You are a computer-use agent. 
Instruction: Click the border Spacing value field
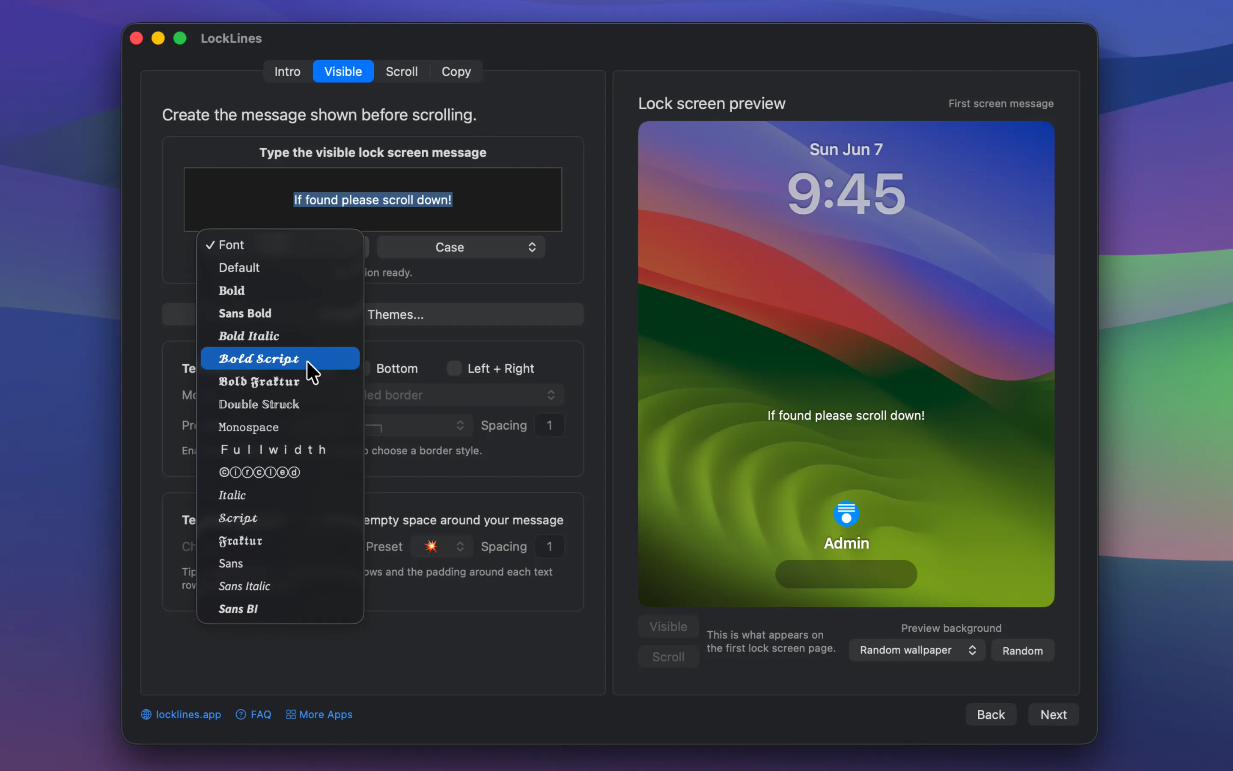549,425
